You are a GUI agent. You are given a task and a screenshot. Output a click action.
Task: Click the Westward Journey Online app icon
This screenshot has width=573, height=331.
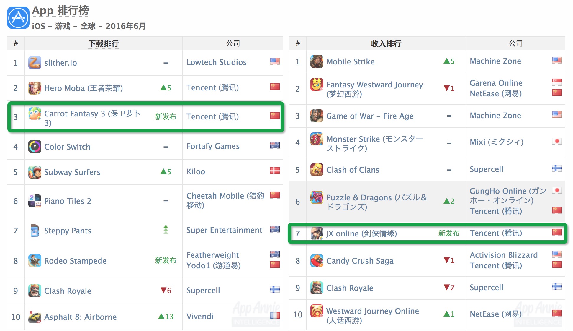(x=317, y=311)
